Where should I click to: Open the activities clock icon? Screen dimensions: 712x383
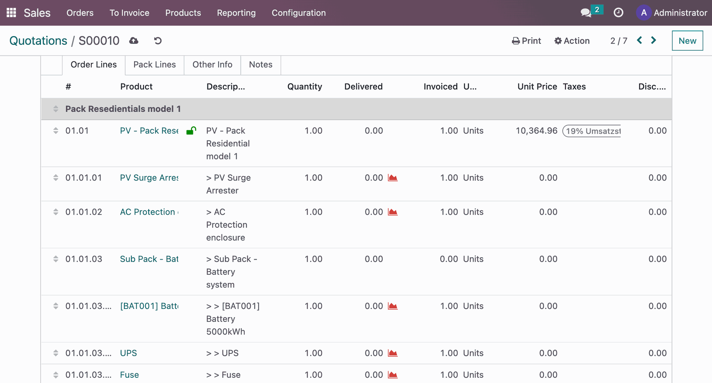coord(618,13)
